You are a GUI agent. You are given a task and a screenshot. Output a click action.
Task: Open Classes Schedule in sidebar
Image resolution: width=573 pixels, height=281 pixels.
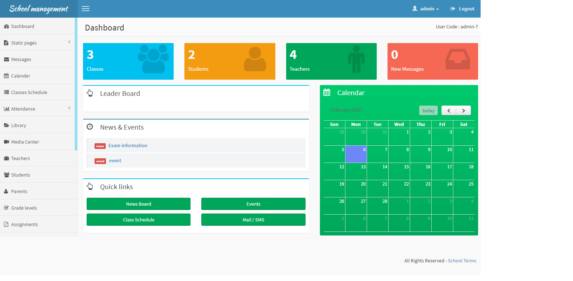(x=29, y=92)
